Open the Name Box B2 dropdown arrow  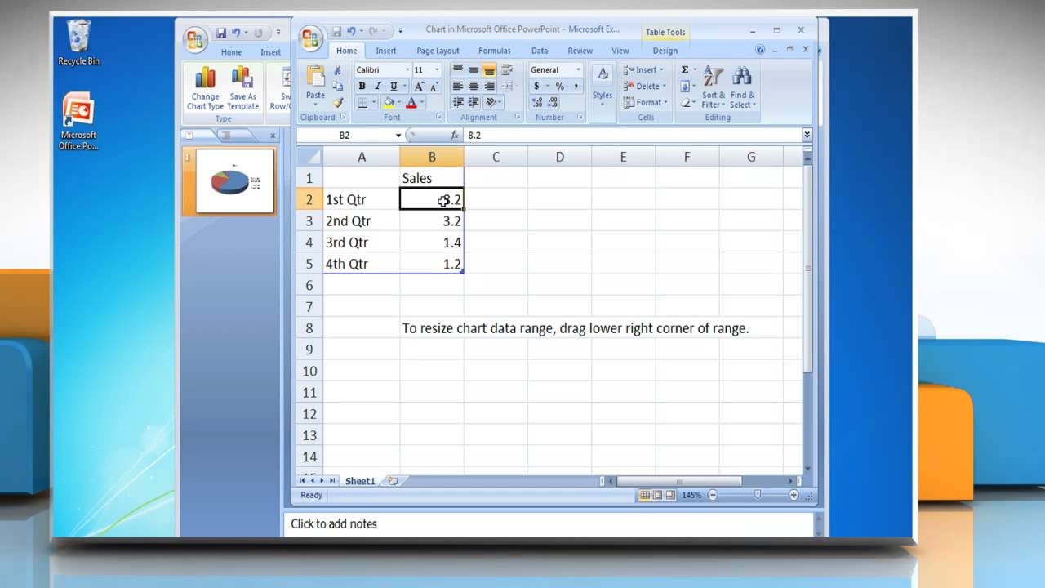[x=398, y=136]
